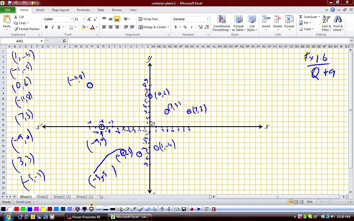Click the Windows Start orb

pos(8,217)
